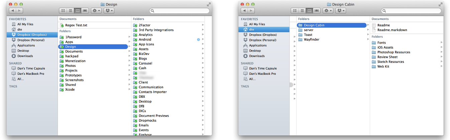Click the disclosure arrow beside Wayfinder folder
Image resolution: width=450 pixels, height=140 pixels.
[x=368, y=40]
